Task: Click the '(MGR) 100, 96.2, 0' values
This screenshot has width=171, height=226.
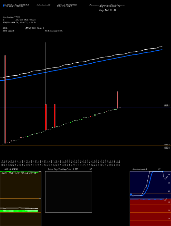Action: 35,28
